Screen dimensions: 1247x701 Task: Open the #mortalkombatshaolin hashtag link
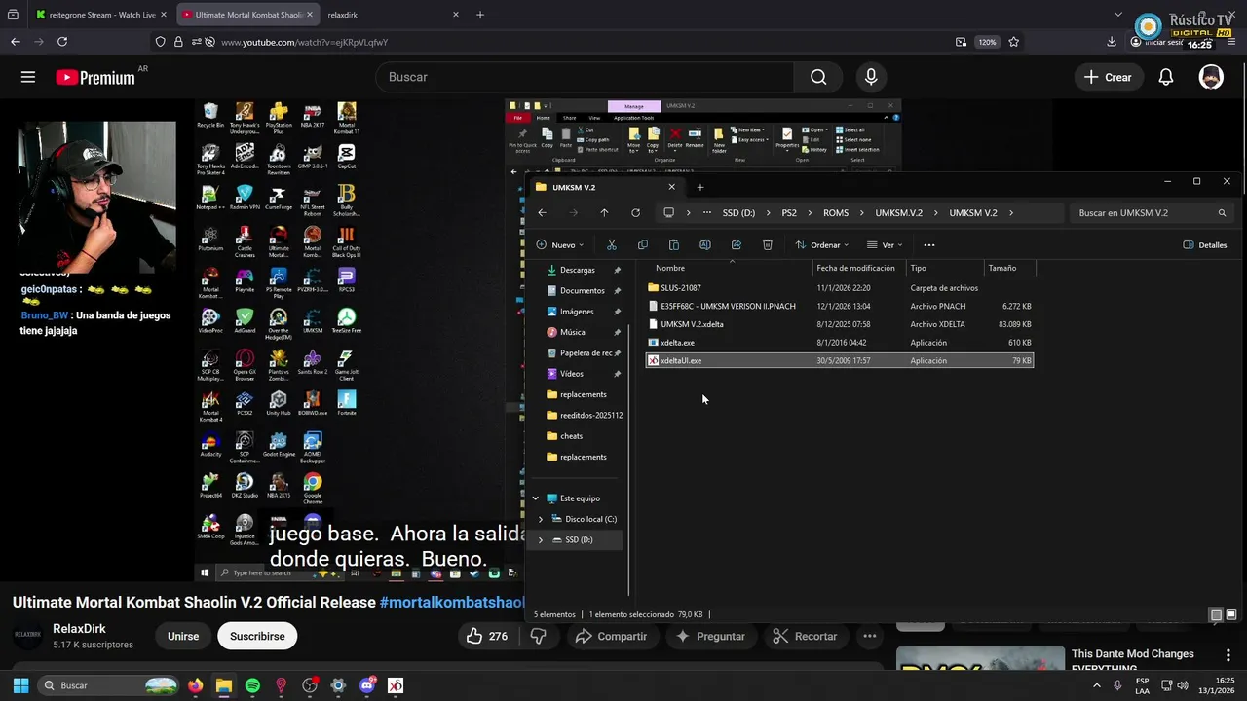point(453,603)
